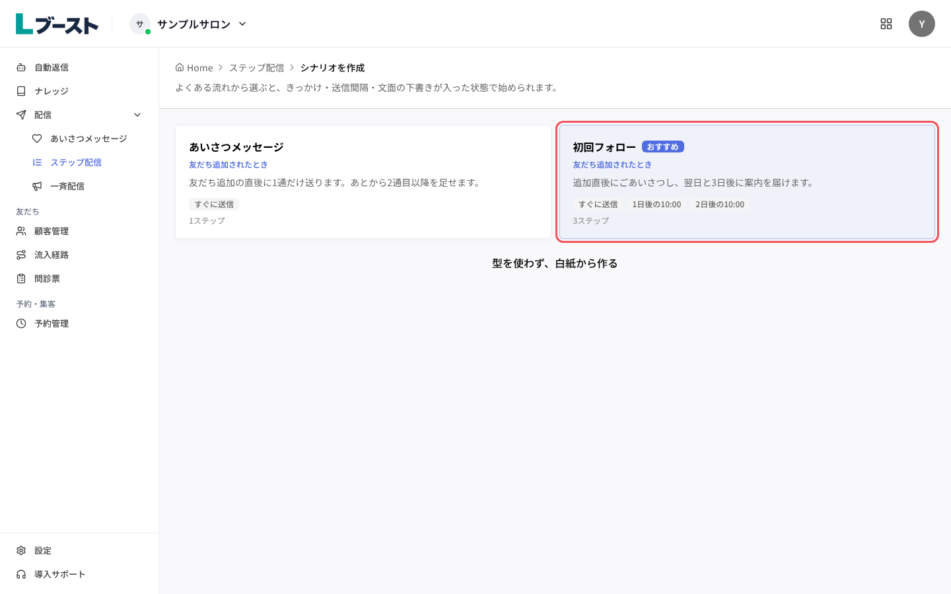Click the サンプルサロン account avatar icon
951x594 pixels.
click(x=140, y=24)
